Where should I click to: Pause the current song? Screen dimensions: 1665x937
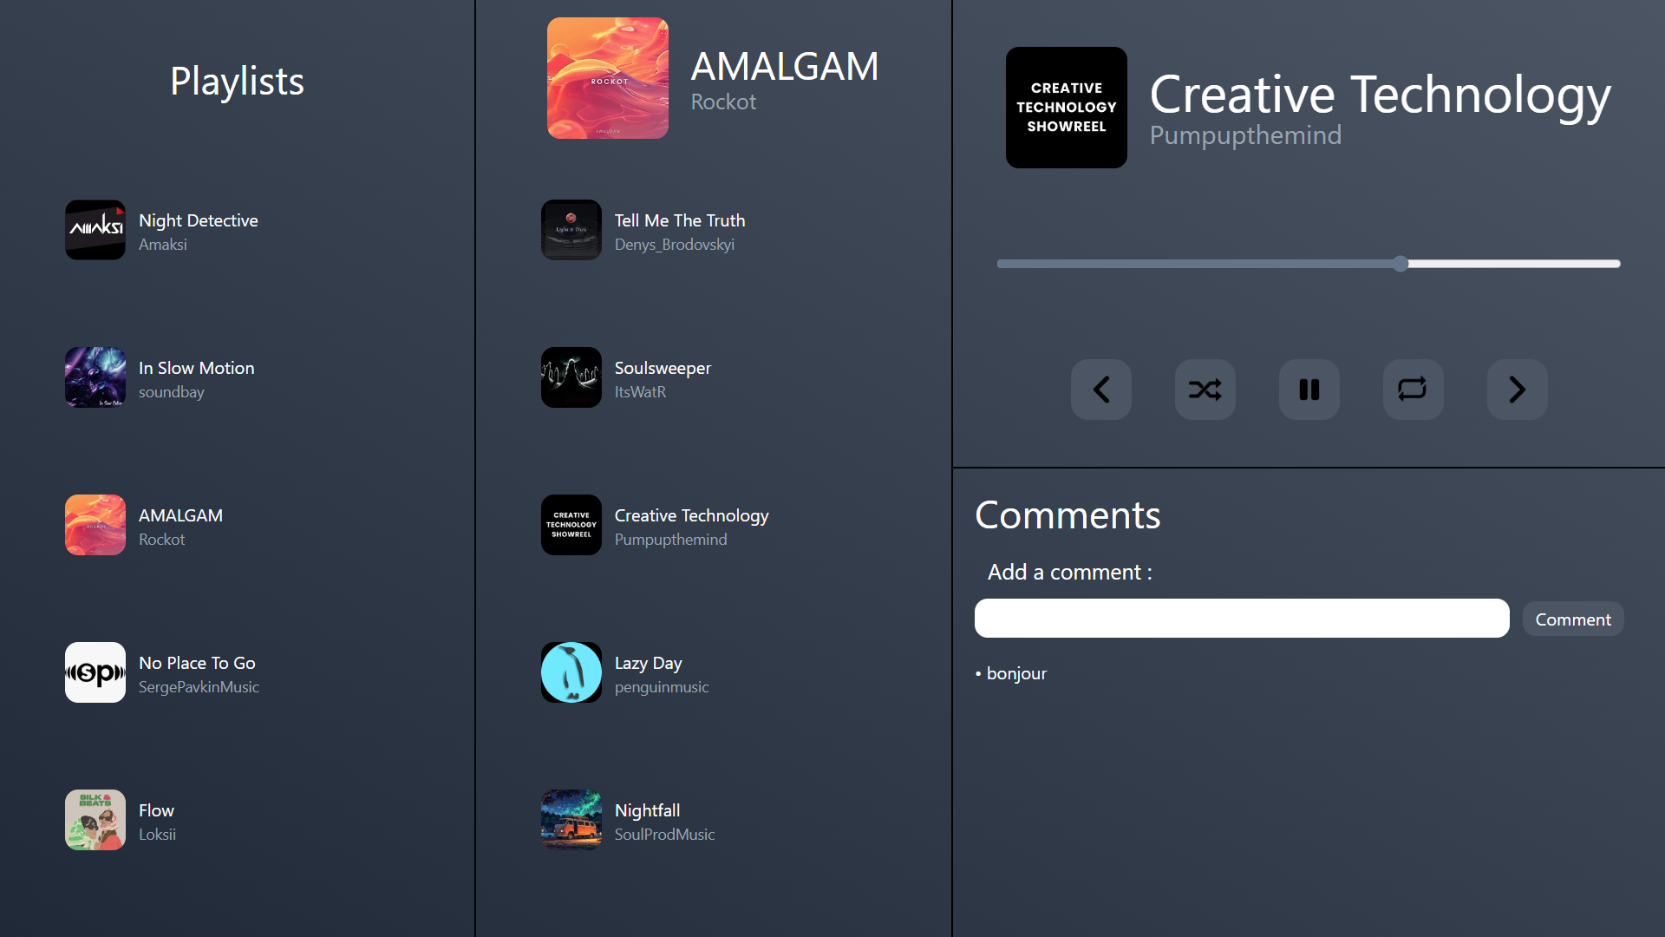point(1309,390)
